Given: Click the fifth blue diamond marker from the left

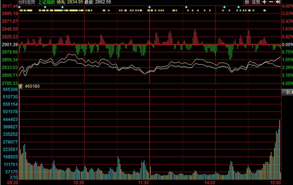Looking at the screenshot, I should 186,7.
